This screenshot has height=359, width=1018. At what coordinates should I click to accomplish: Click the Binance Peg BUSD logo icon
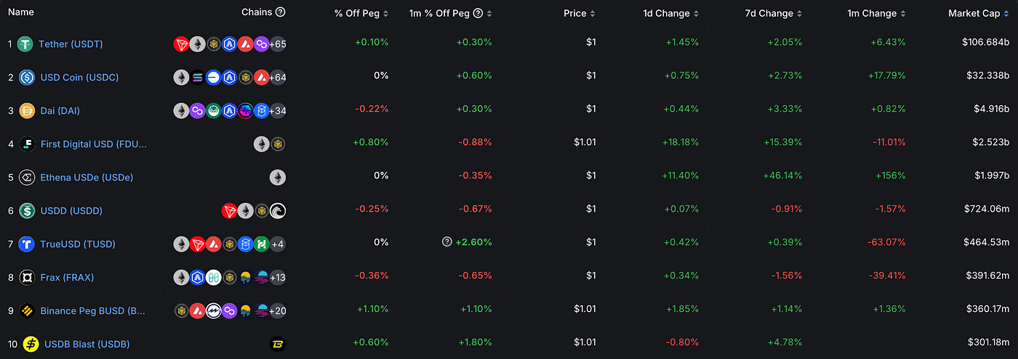27,311
